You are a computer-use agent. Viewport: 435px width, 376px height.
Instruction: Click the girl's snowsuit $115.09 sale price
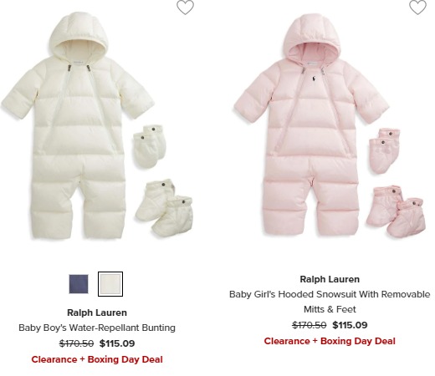[350, 325]
